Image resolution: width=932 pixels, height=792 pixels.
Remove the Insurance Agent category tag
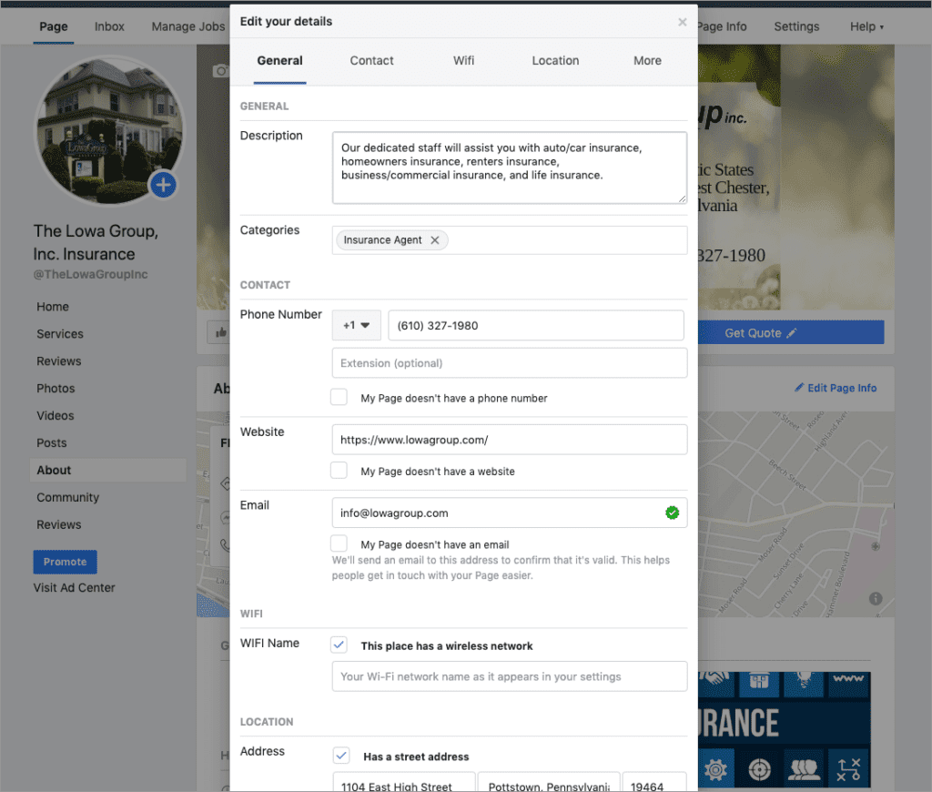tap(435, 240)
